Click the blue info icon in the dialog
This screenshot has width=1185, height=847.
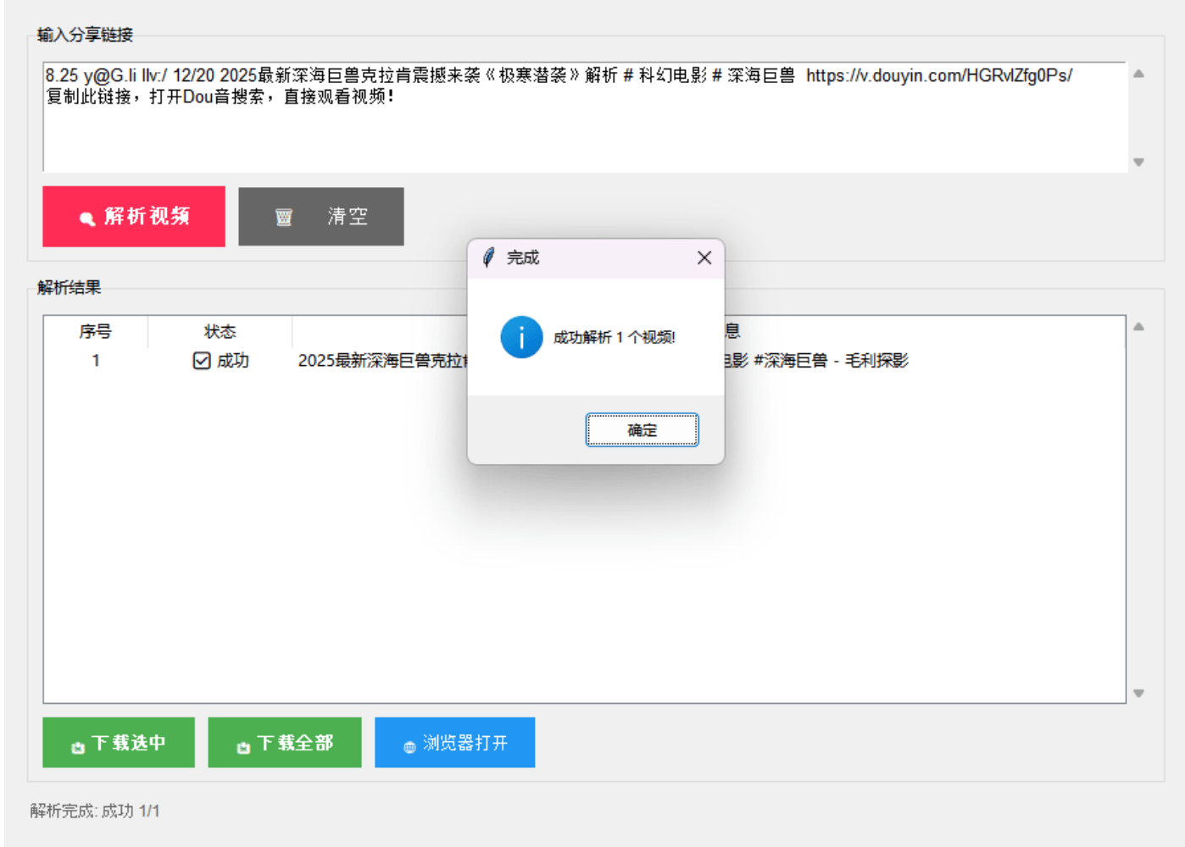coord(521,337)
